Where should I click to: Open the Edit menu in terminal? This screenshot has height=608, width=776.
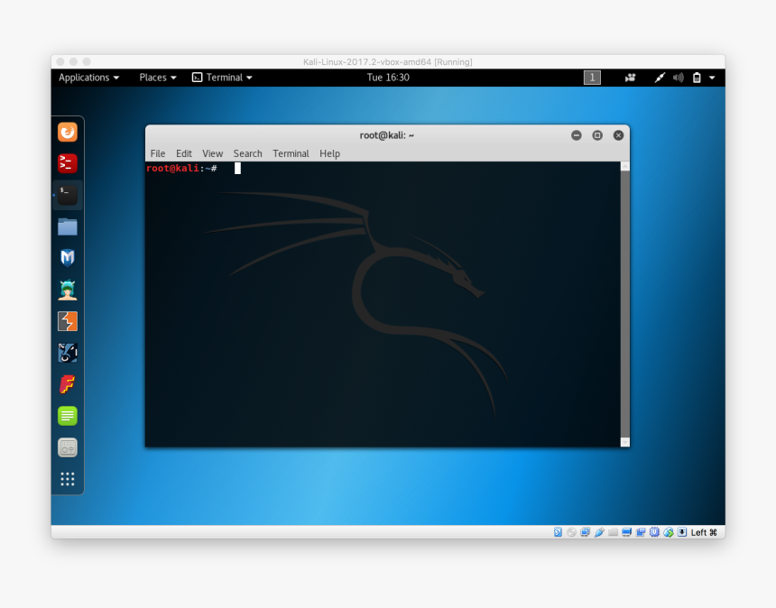pyautogui.click(x=183, y=153)
